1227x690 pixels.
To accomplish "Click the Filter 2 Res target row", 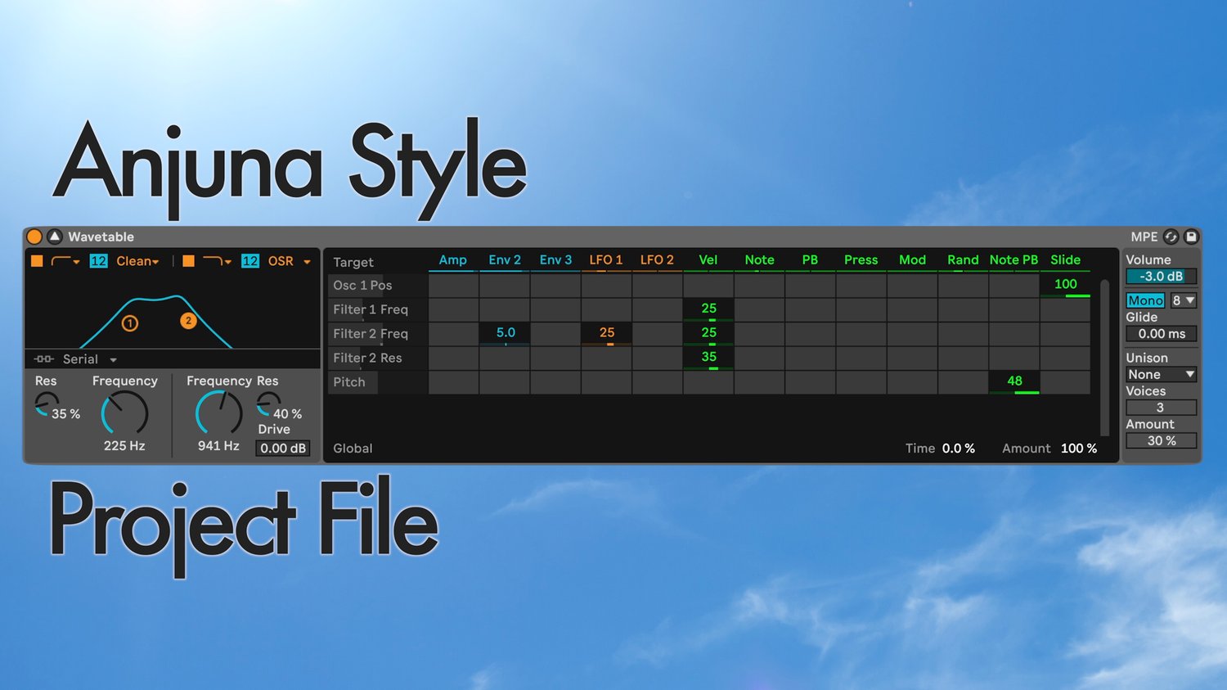I will (377, 358).
